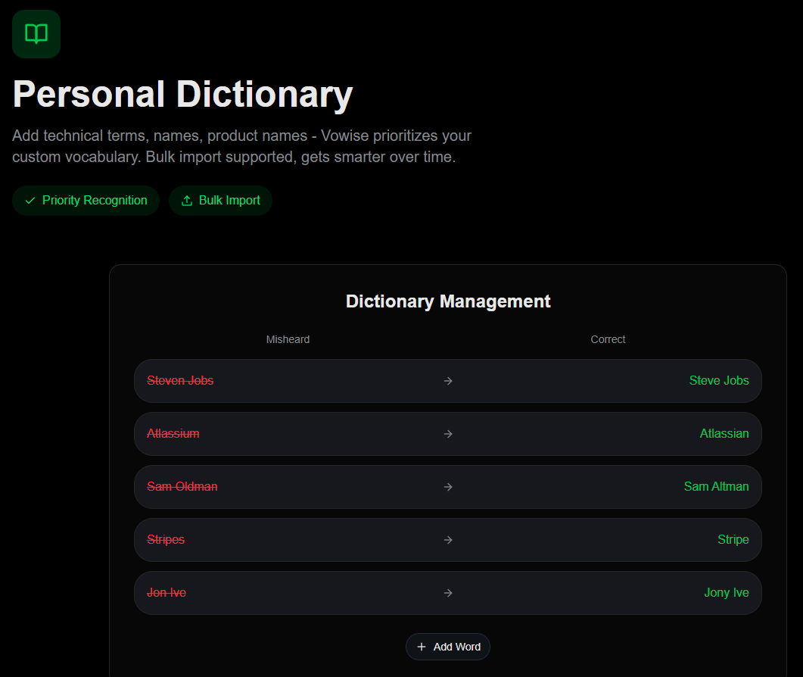The height and width of the screenshot is (677, 803).
Task: Open the Bulk Import pill
Action: [x=221, y=201]
